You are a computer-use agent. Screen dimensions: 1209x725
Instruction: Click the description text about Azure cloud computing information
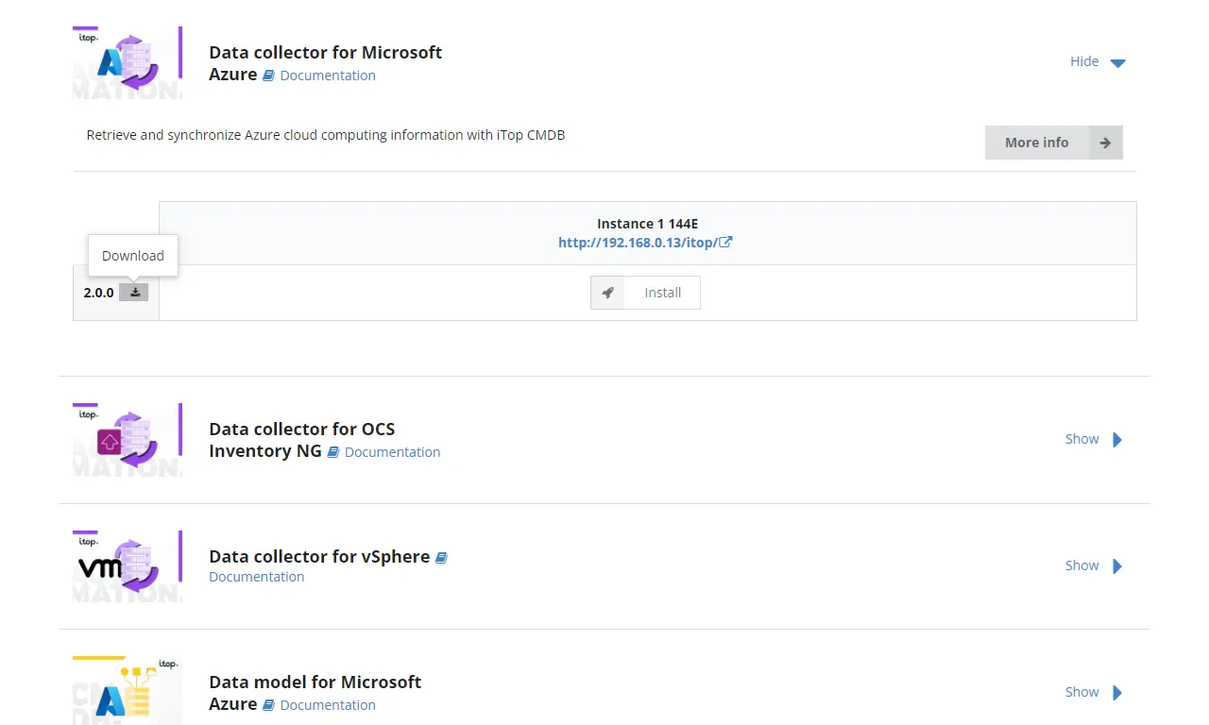326,135
